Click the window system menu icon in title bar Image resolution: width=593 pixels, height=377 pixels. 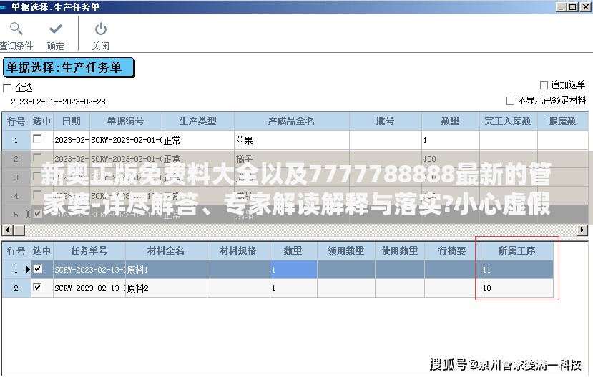point(4,7)
